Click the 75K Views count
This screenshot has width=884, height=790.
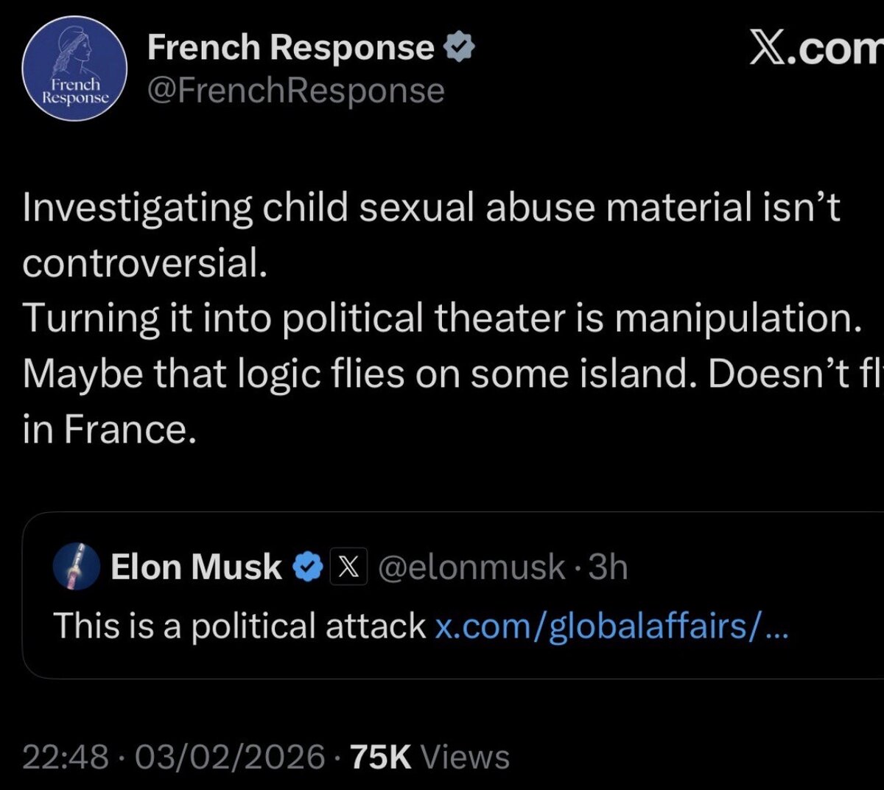point(429,757)
